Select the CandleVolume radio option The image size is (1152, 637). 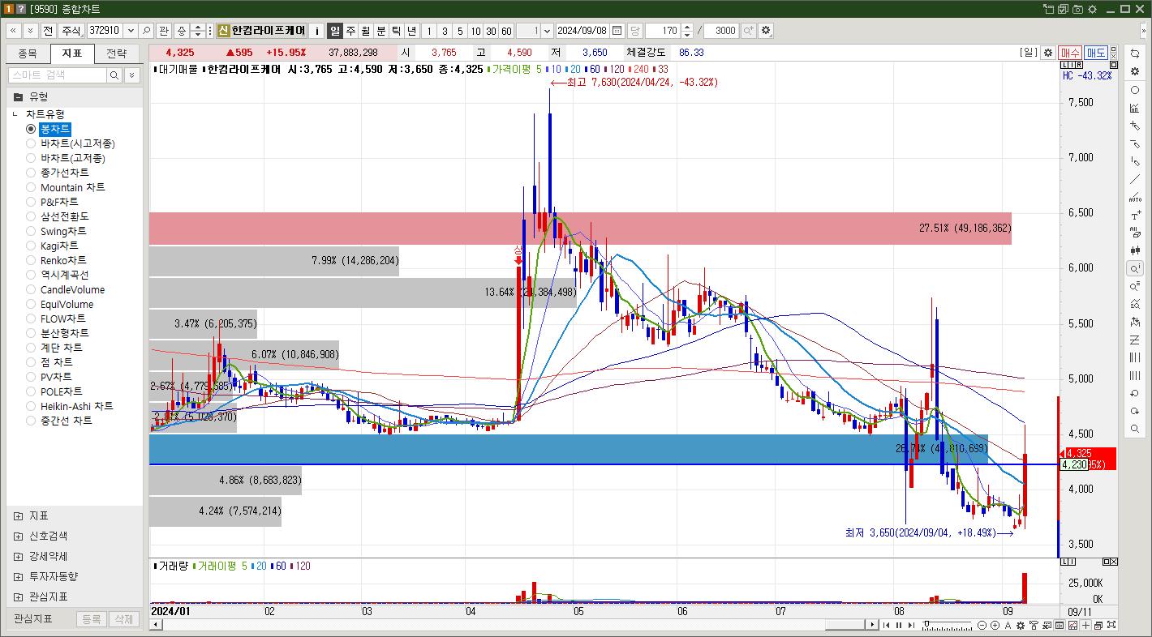31,289
